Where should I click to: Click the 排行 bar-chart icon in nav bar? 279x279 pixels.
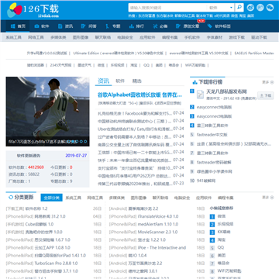132,26
